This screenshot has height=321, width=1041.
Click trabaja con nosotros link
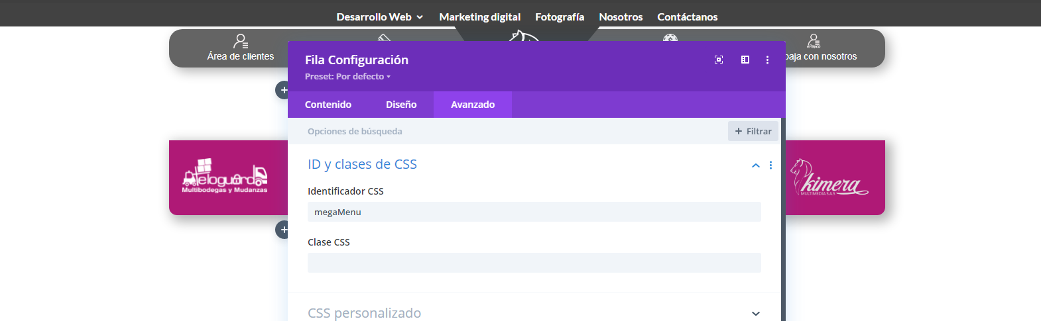[821, 56]
